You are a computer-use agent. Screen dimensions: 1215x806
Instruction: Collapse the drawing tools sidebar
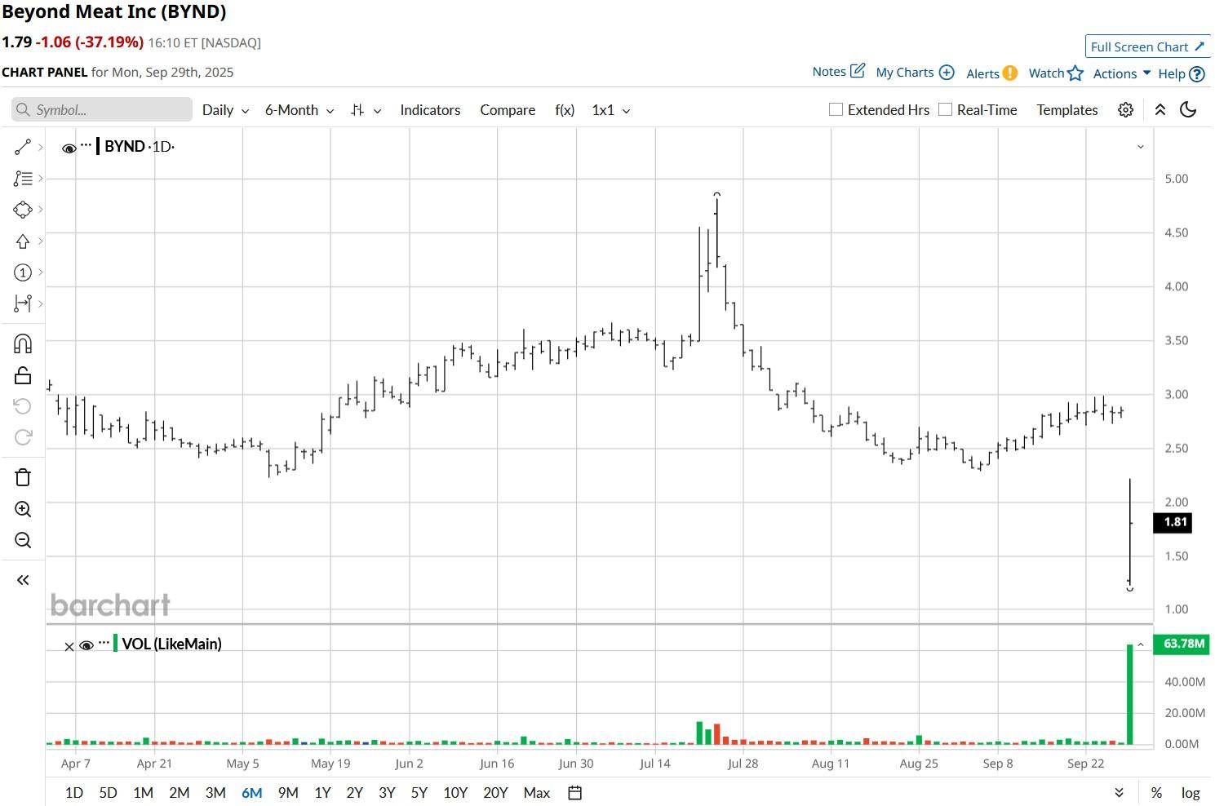[x=23, y=580]
